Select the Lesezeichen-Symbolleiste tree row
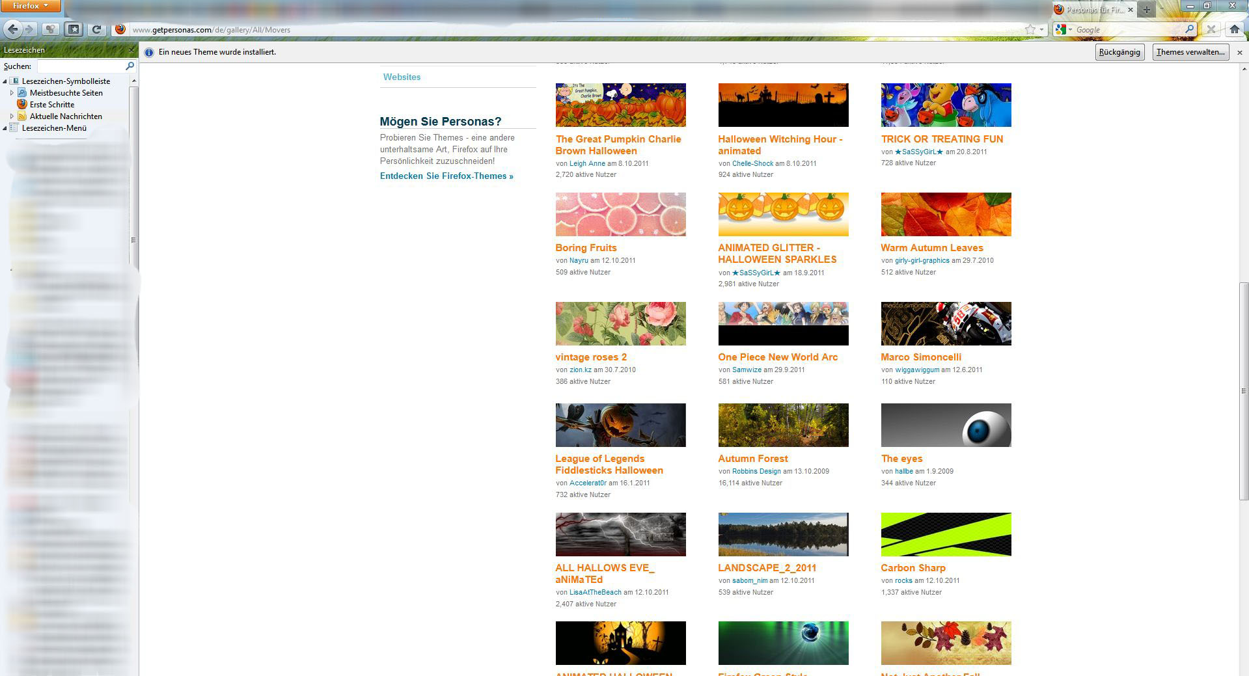The width and height of the screenshot is (1249, 676). click(x=66, y=81)
